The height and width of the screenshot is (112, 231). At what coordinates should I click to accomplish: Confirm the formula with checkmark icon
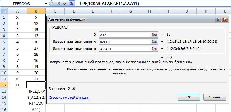[x=65, y=3]
